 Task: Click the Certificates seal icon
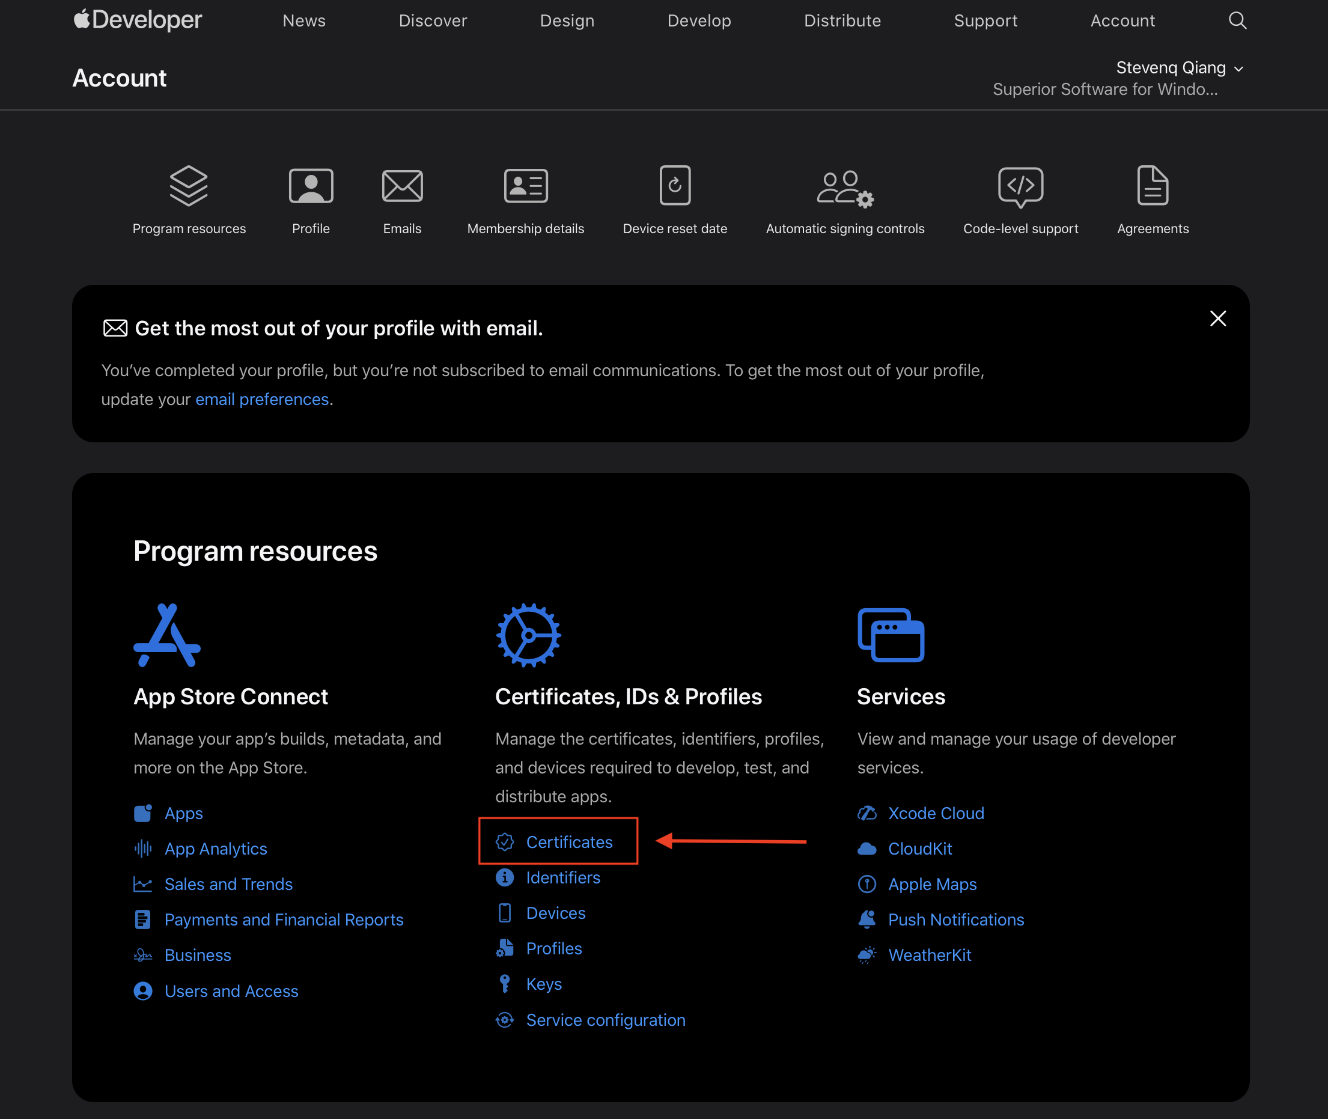pos(505,842)
